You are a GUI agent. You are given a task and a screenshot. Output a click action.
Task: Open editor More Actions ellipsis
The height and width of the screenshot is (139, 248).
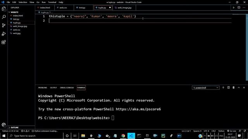pos(244,8)
